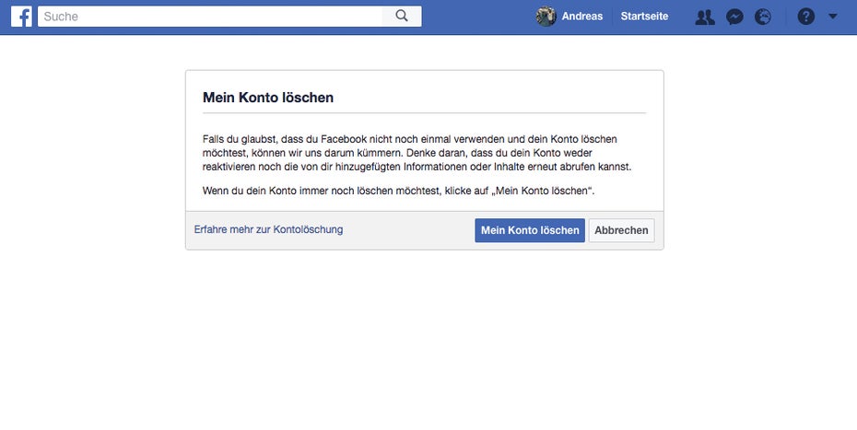This screenshot has width=857, height=430.
Task: Open the Facebook logo home icon
Action: tap(21, 17)
